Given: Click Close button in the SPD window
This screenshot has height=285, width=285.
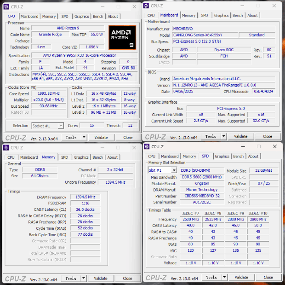Looking at the screenshot, I should 268,277.
